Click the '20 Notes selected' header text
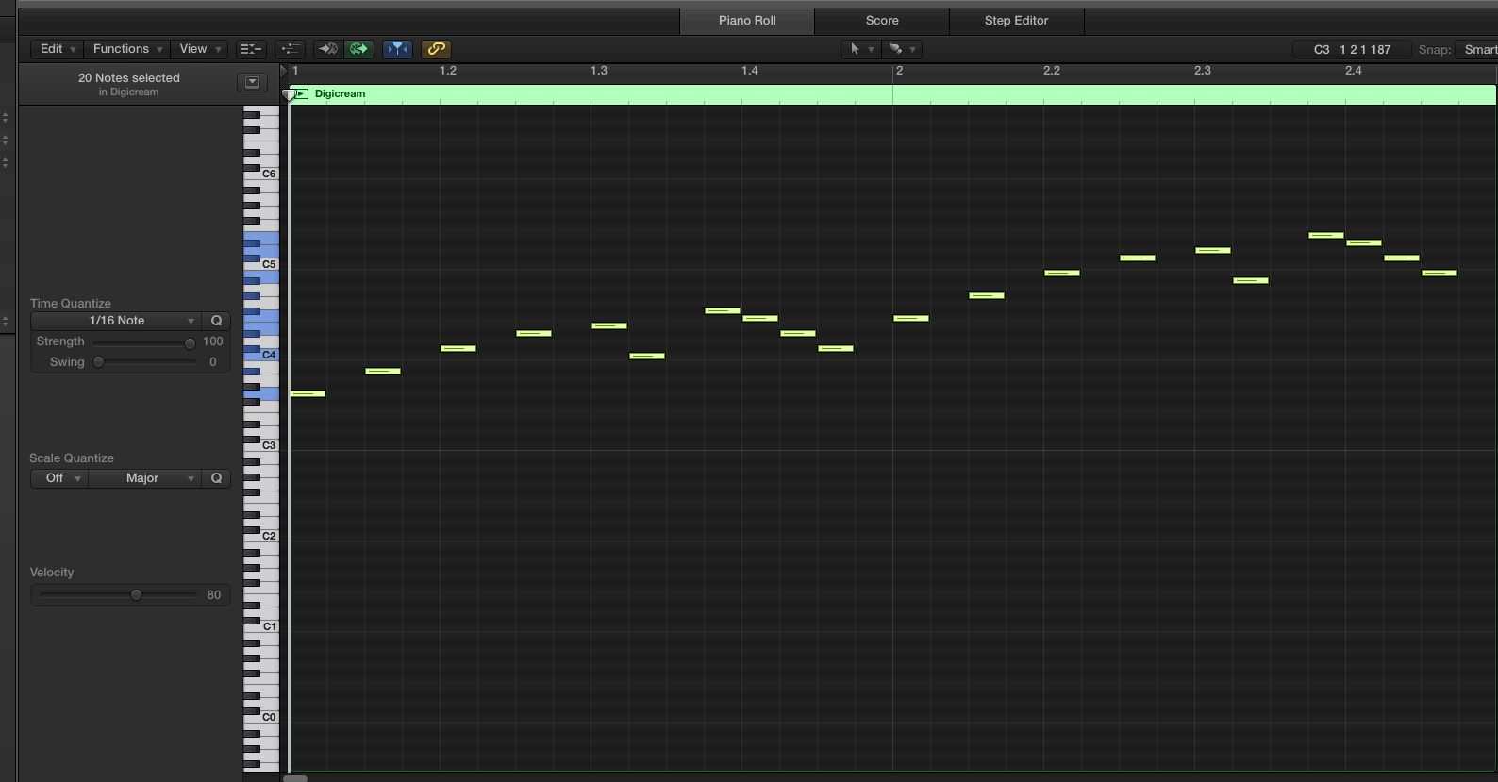This screenshot has height=782, width=1498. (x=129, y=78)
